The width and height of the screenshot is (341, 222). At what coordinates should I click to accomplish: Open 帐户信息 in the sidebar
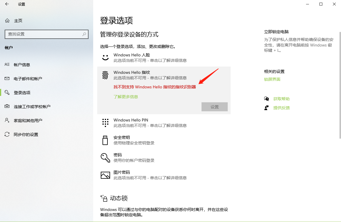coord(22,65)
